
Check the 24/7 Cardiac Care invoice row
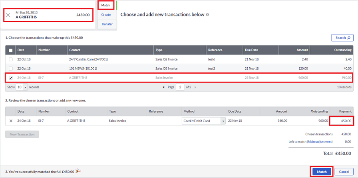pyautogui.click(x=11, y=59)
